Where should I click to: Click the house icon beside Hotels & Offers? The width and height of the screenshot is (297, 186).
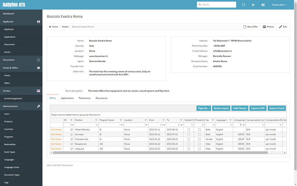(39, 68)
